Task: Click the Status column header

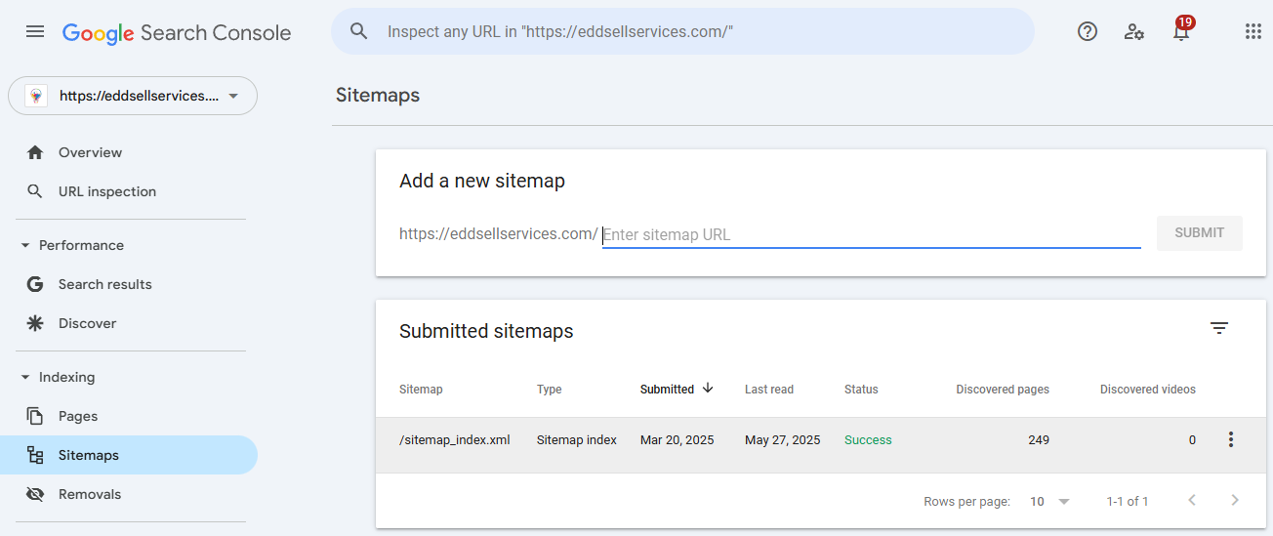Action: [861, 389]
